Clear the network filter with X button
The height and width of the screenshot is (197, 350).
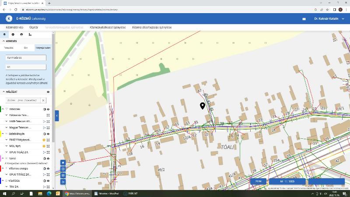43,101
